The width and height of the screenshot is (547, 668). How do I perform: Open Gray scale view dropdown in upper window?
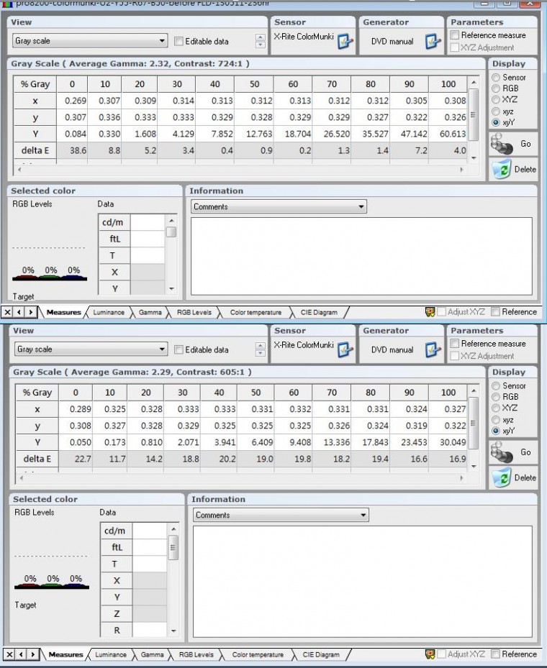pos(90,41)
